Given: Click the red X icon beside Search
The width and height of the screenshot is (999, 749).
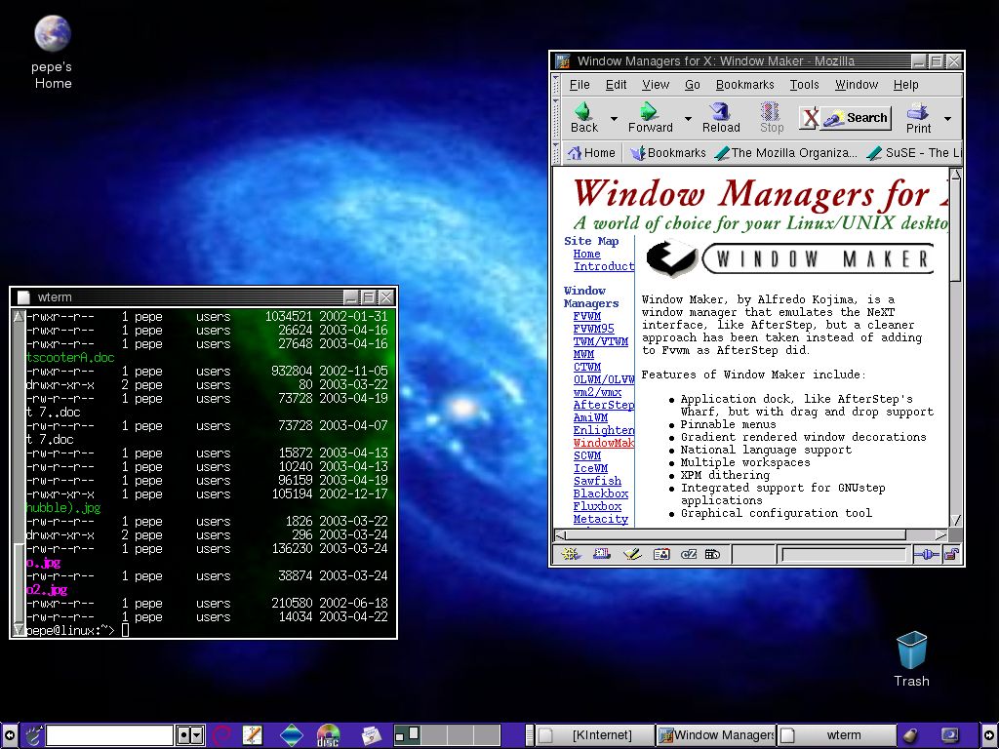Looking at the screenshot, I should pyautogui.click(x=810, y=118).
